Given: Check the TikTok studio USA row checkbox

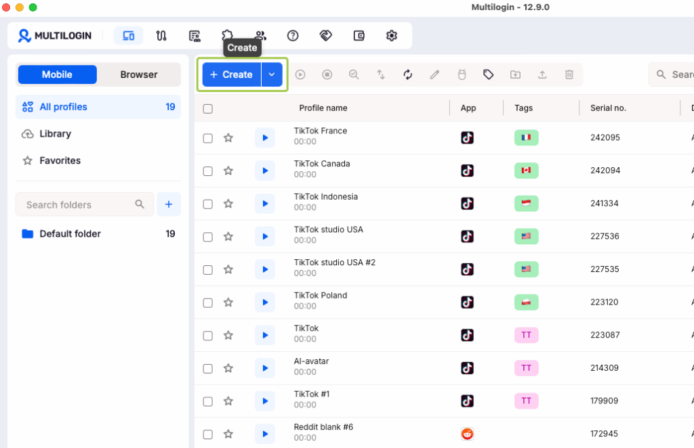Looking at the screenshot, I should point(207,237).
